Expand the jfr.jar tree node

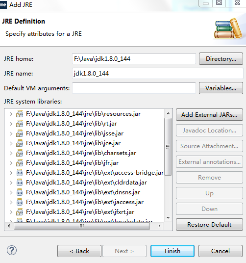pyautogui.click(x=11, y=163)
